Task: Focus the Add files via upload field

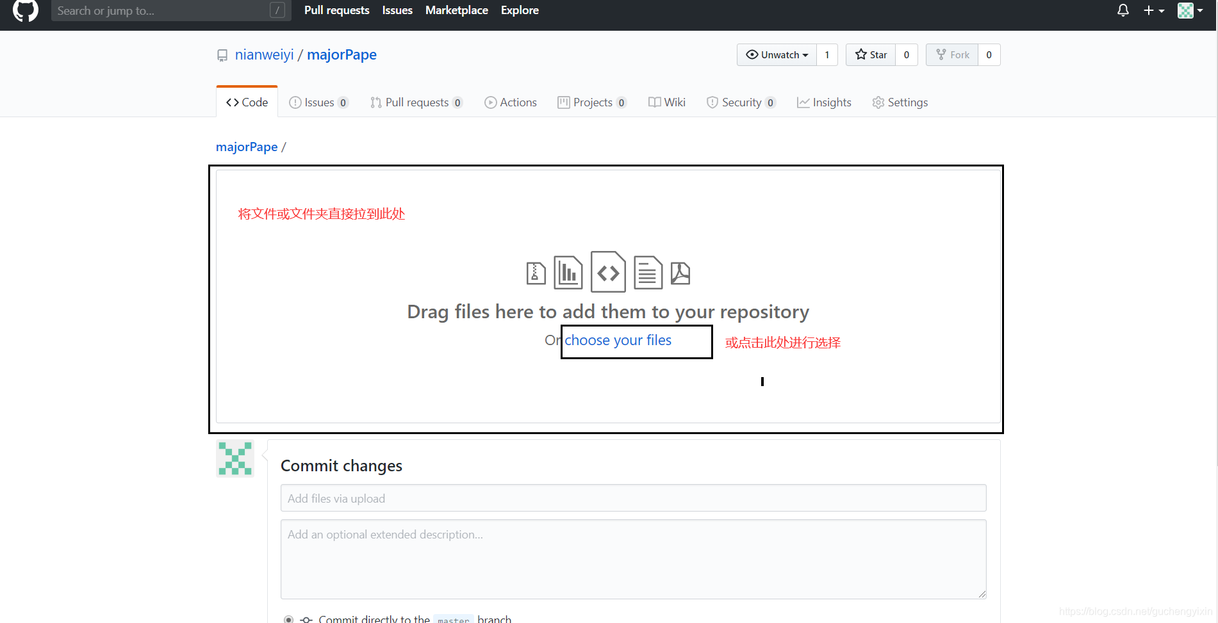Action: 633,498
